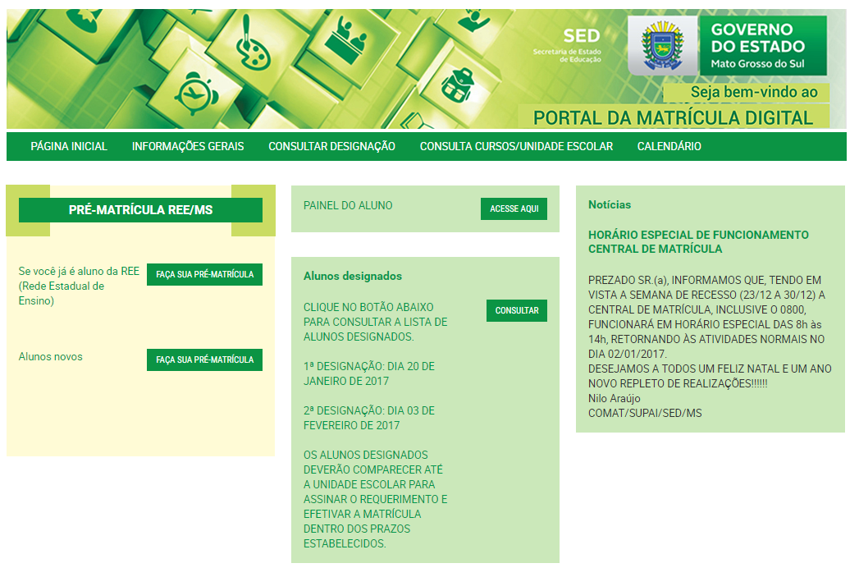Click HORÁRIO ESPECIAL DE FUNCIONAMENTO news headline
Screen dimensions: 859x577
pyautogui.click(x=698, y=241)
